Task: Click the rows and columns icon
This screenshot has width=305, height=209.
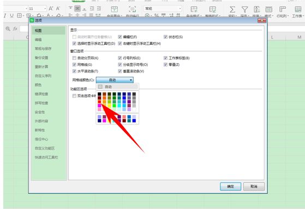Action: [282, 9]
